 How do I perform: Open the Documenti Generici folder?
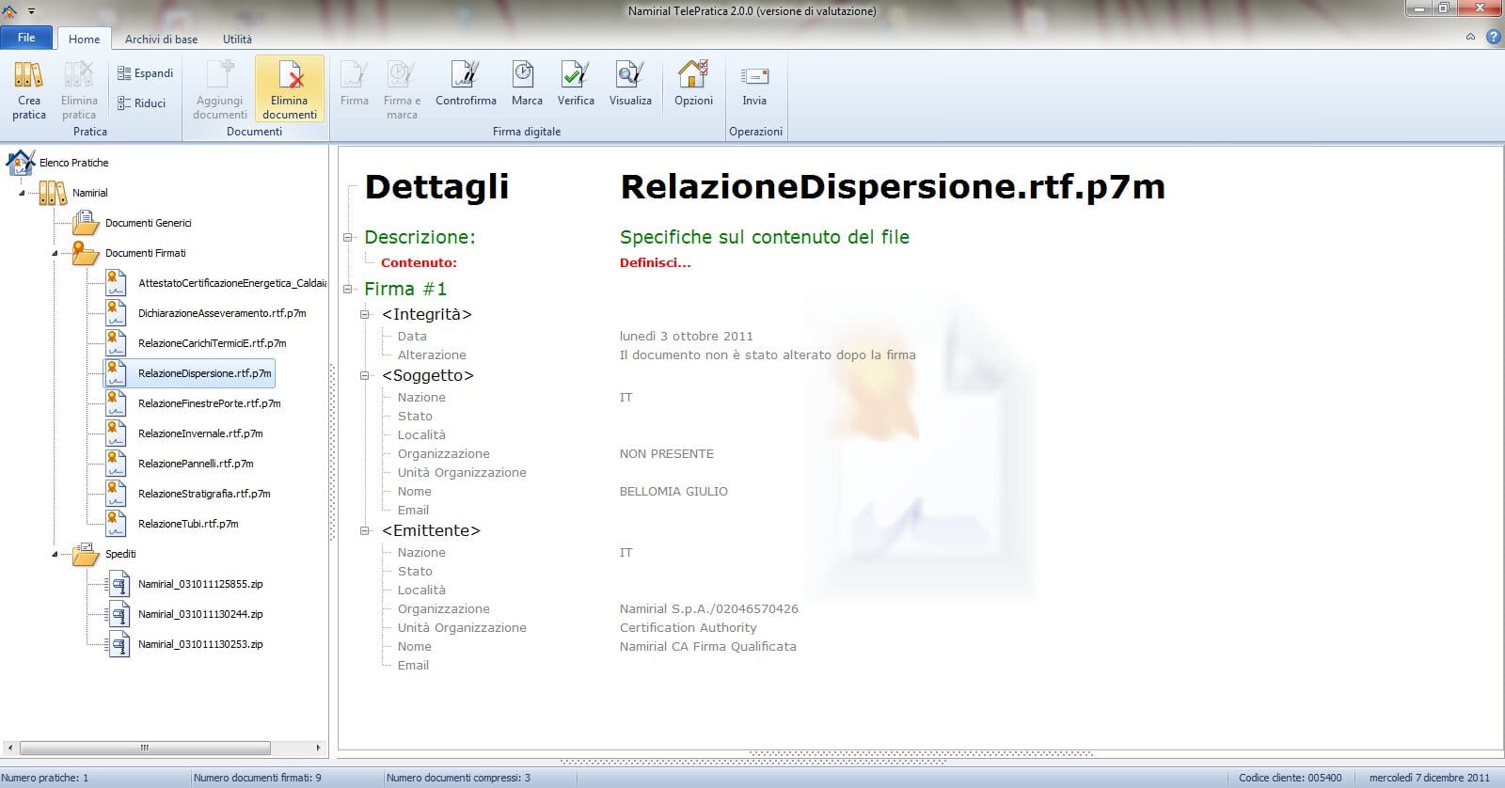(148, 223)
